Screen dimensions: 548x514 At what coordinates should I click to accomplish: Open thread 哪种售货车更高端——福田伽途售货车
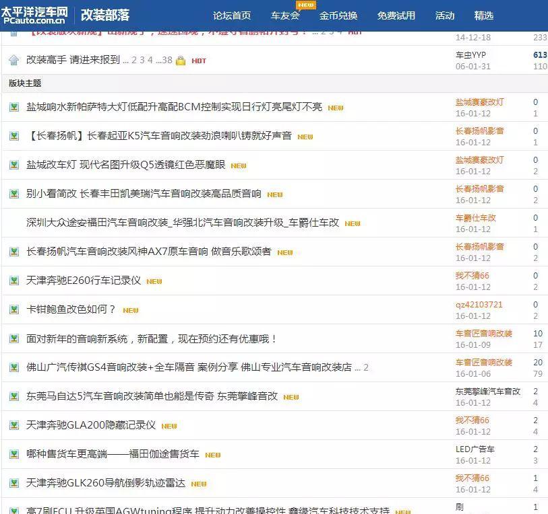point(113,454)
